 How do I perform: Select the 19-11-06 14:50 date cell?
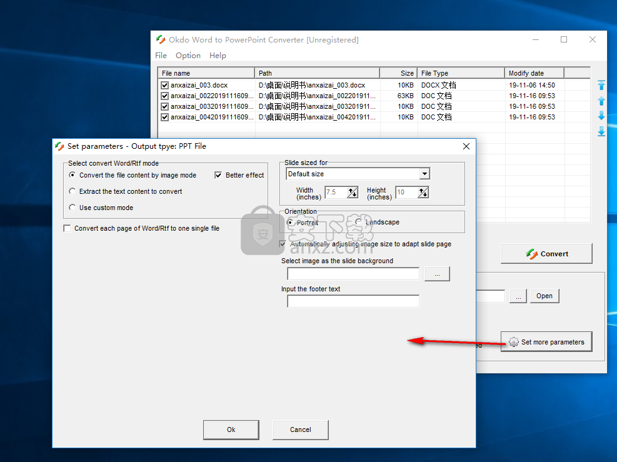(532, 85)
